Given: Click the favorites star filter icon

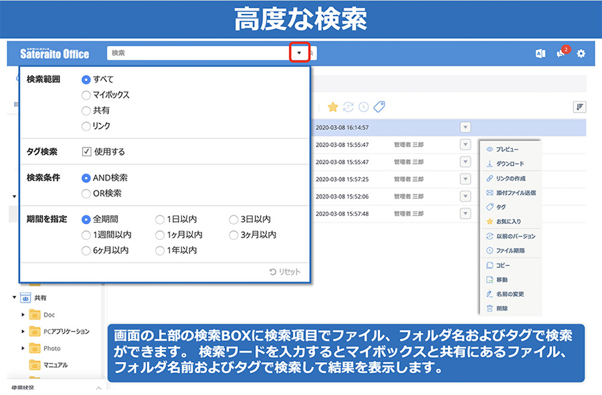Looking at the screenshot, I should tap(332, 106).
